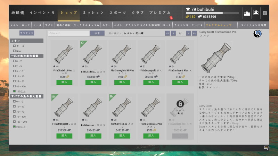Click the ship icon in top bar
This screenshot has width=278, height=156.
(256, 13)
